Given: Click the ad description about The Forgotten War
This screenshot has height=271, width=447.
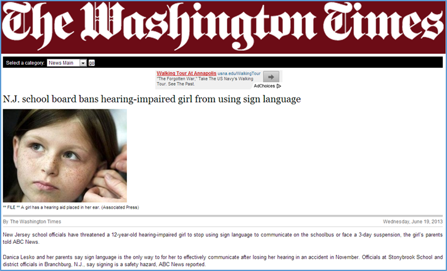Looking at the screenshot, I should [205, 81].
